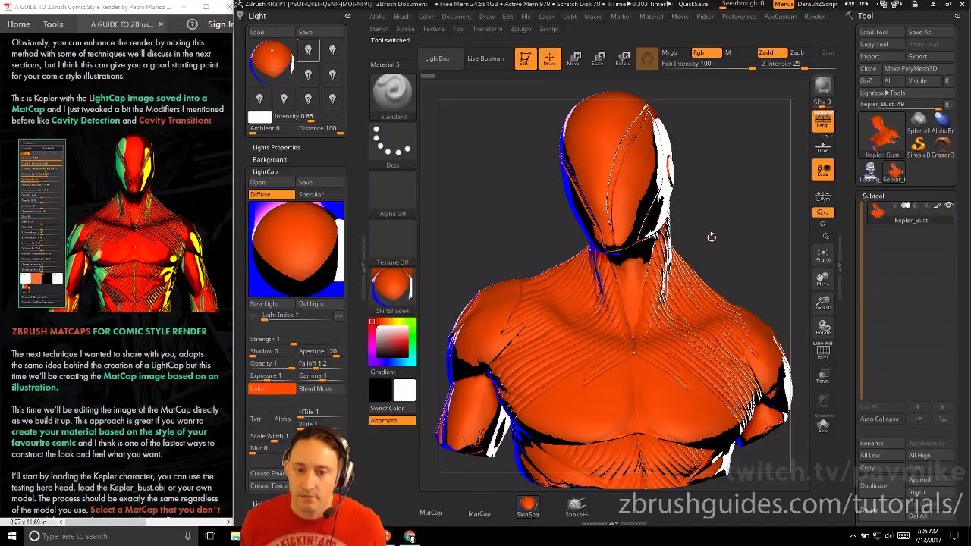This screenshot has height=546, width=971.
Task: Select the Diffuse LightCap mode
Action: click(x=272, y=195)
